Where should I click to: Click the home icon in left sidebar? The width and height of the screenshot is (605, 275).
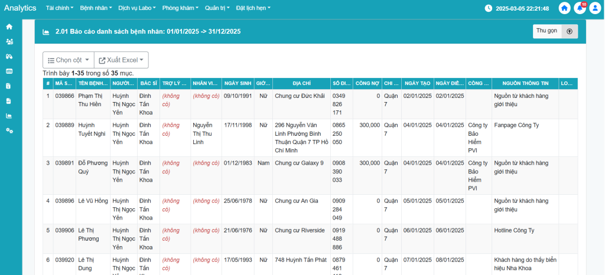pyautogui.click(x=9, y=27)
